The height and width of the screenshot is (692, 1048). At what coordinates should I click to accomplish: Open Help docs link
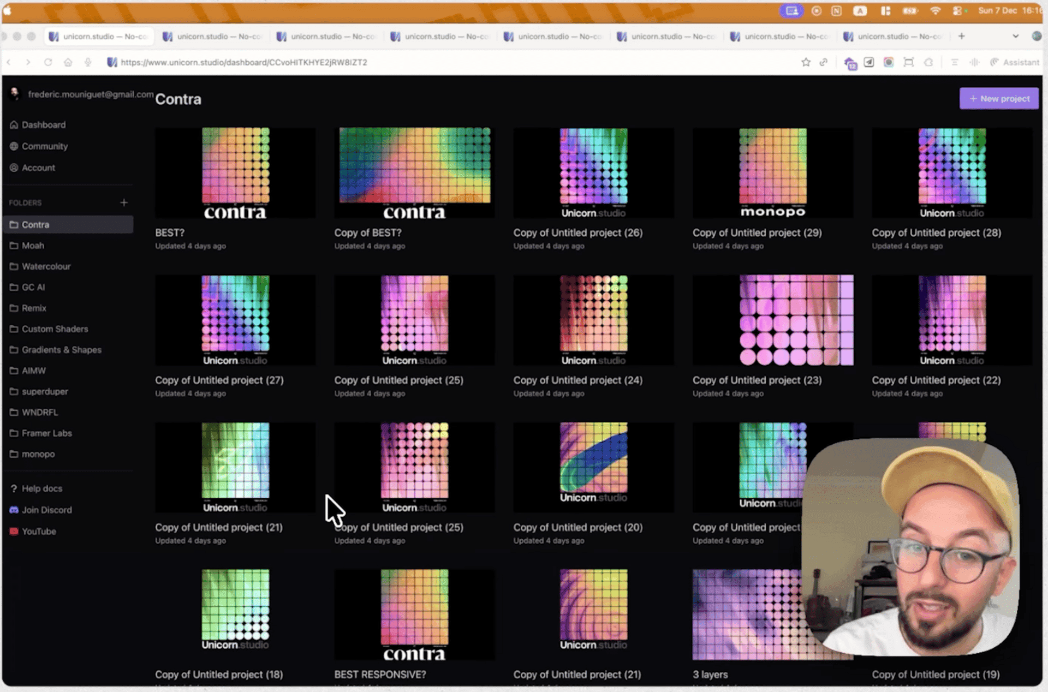(x=41, y=488)
